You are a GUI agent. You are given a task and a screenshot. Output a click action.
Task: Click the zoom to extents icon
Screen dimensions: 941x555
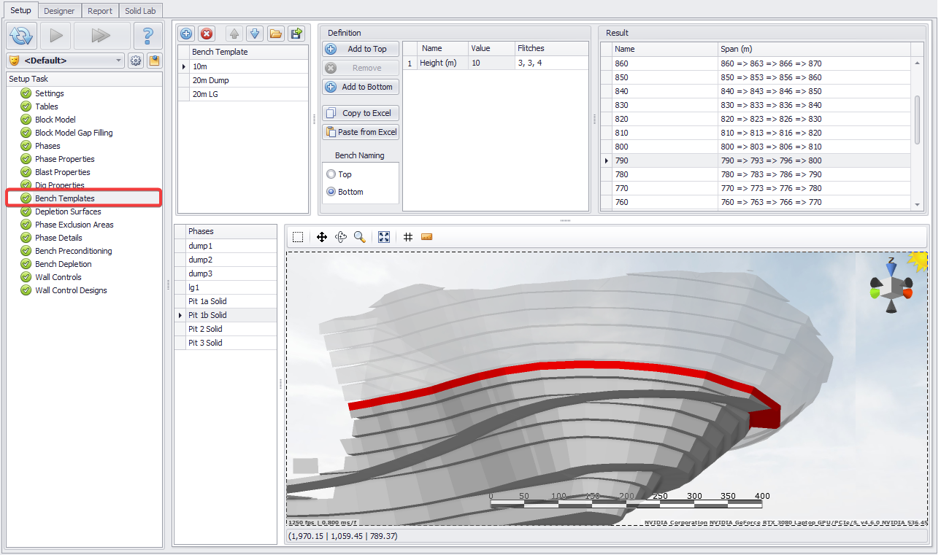[x=384, y=237]
